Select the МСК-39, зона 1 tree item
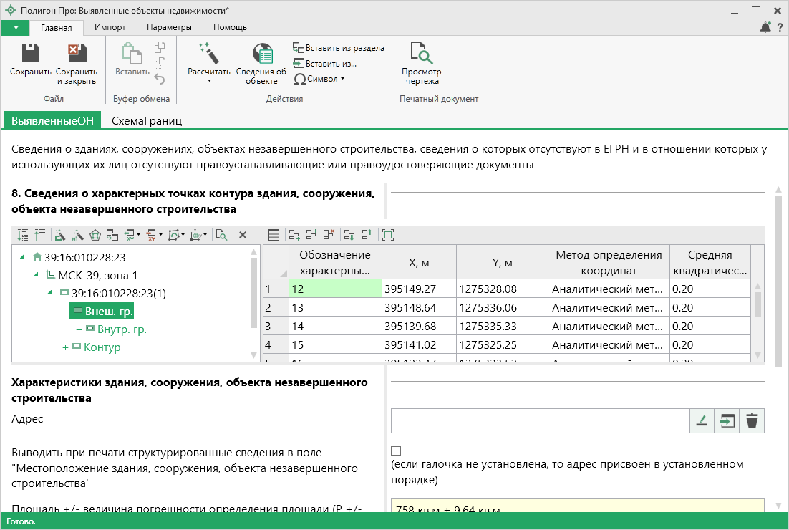Screen dimensions: 789x530 pos(97,275)
